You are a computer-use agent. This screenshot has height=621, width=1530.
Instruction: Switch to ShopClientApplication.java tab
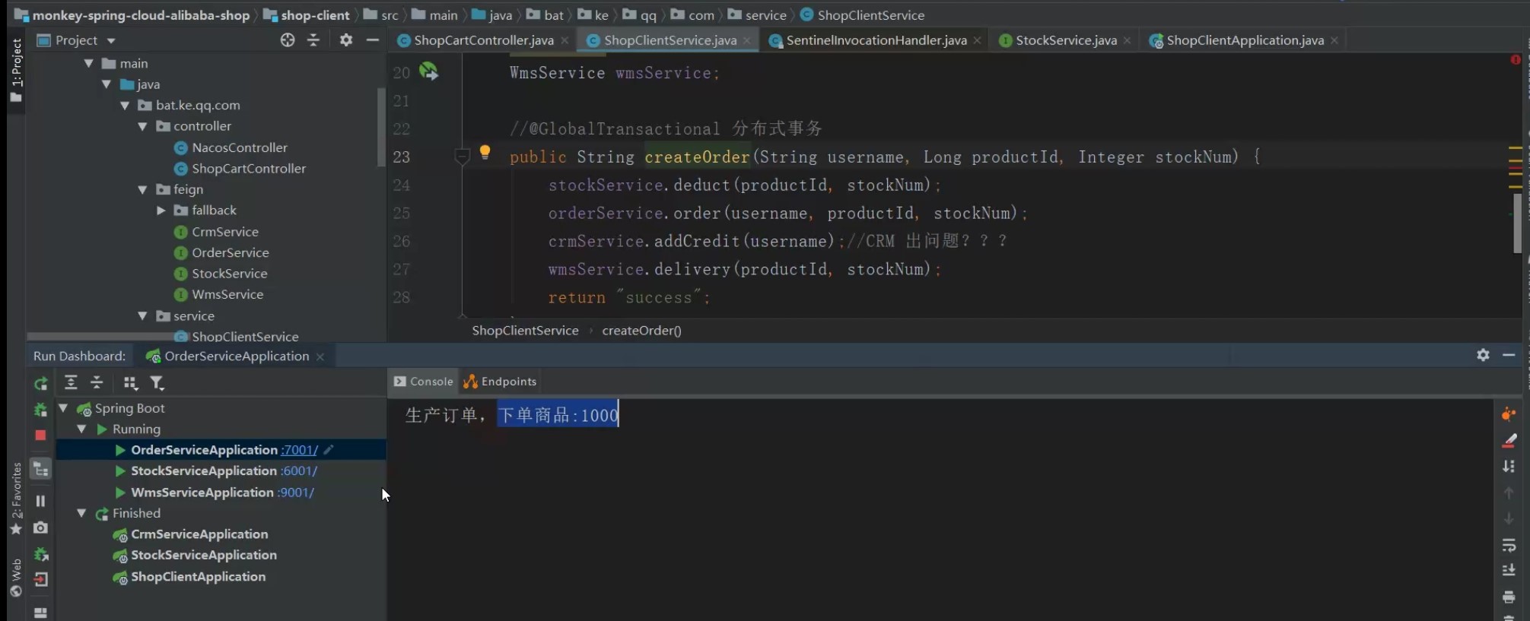(x=1245, y=40)
